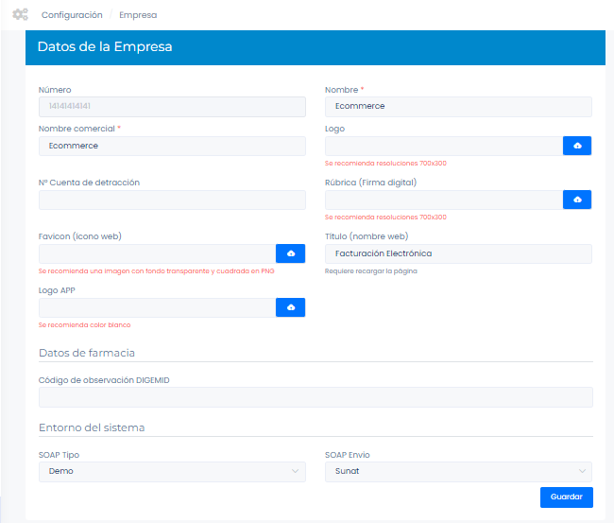The height and width of the screenshot is (523, 614).
Task: Click the Logo file path field
Action: tap(444, 146)
